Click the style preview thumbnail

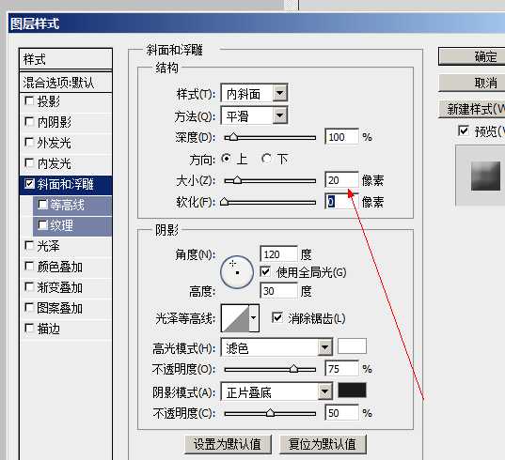[x=486, y=176]
